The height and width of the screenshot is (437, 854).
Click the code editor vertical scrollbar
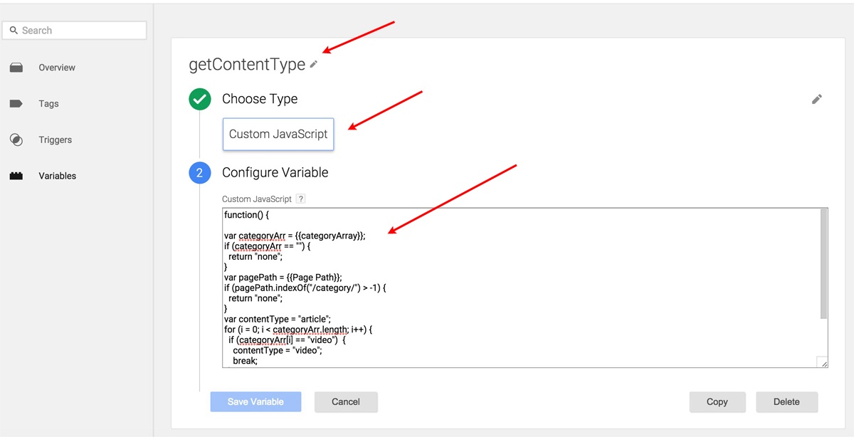823,263
